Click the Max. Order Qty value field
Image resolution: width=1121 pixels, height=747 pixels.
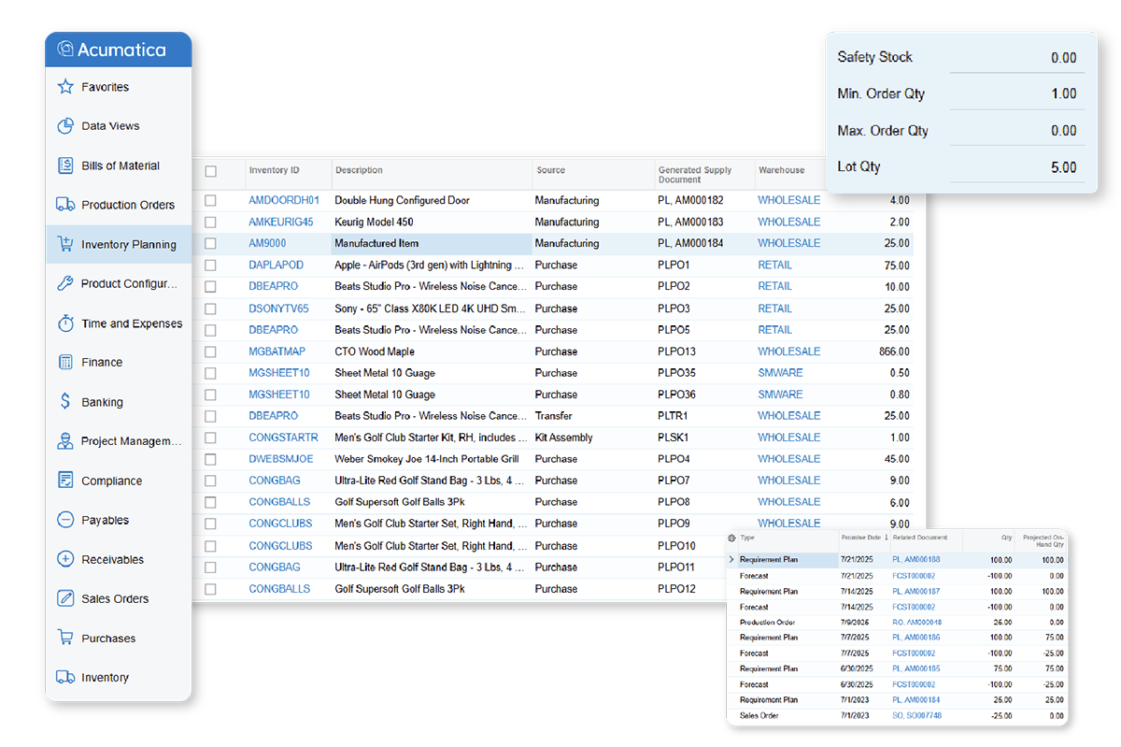click(1016, 131)
